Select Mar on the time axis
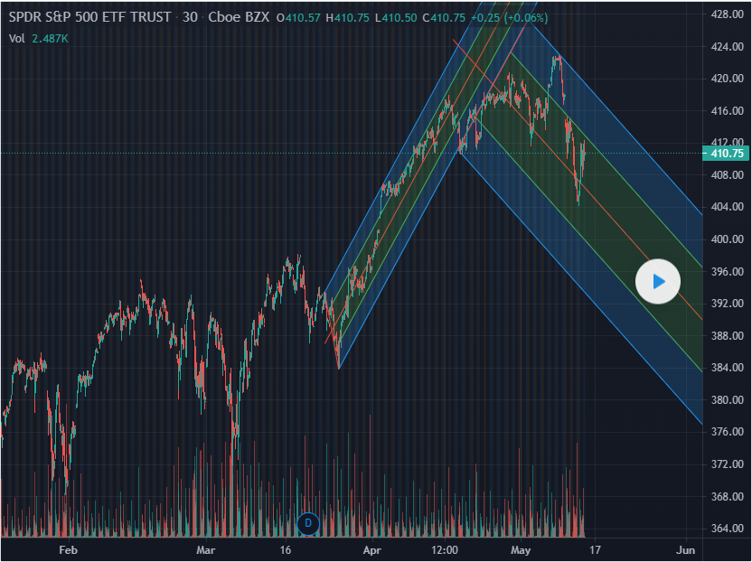Image resolution: width=752 pixels, height=562 pixels. 207,548
